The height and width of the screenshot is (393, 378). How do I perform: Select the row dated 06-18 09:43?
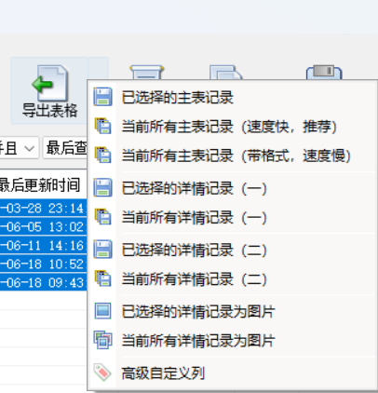click(43, 282)
